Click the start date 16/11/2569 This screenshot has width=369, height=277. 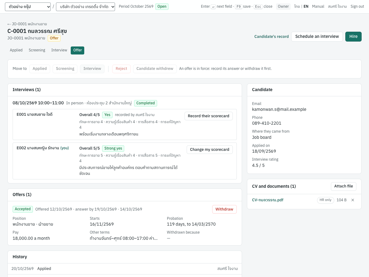tap(102, 224)
